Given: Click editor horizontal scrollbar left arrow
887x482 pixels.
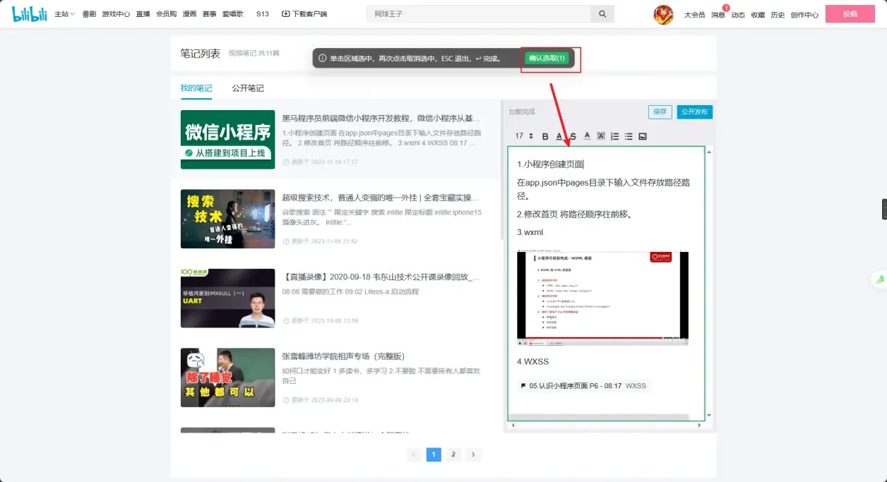Looking at the screenshot, I should click(511, 426).
